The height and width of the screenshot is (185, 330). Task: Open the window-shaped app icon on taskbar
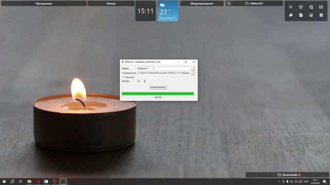point(46,181)
